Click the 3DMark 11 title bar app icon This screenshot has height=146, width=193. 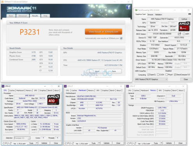pyautogui.click(x=2, y=2)
